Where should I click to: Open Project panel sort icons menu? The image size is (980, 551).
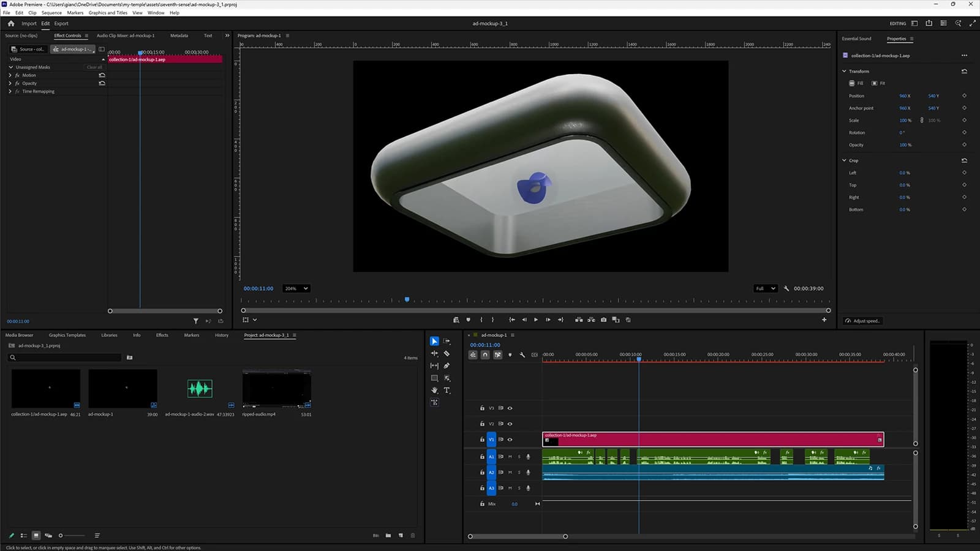(x=97, y=535)
